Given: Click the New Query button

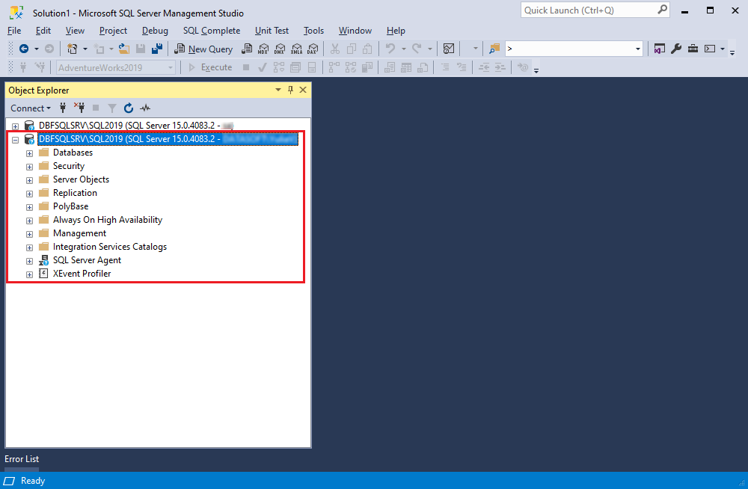Looking at the screenshot, I should (x=203, y=49).
